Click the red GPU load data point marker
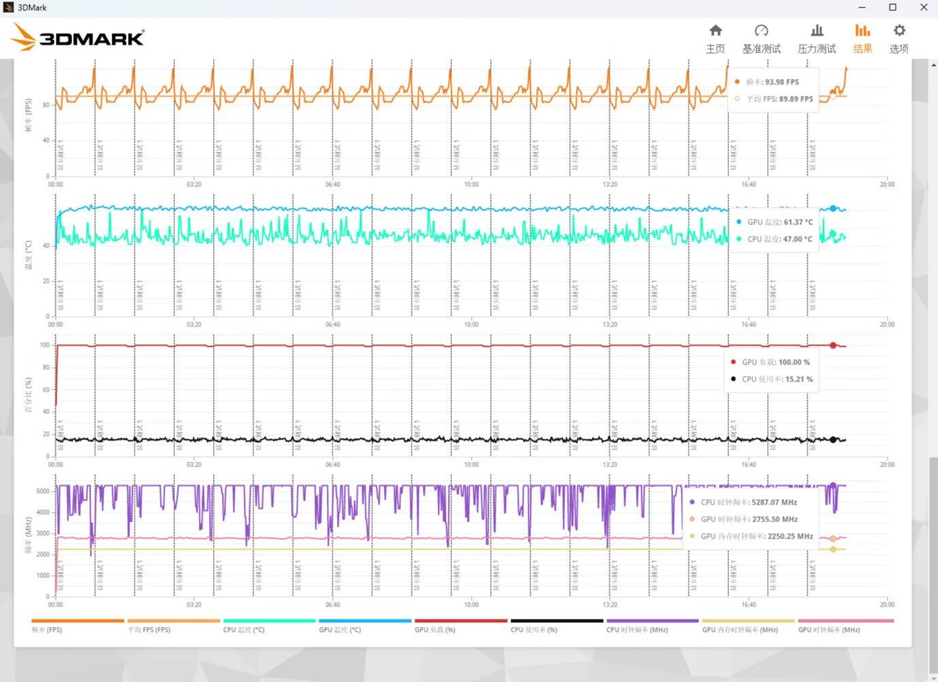This screenshot has width=938, height=682. coord(833,345)
